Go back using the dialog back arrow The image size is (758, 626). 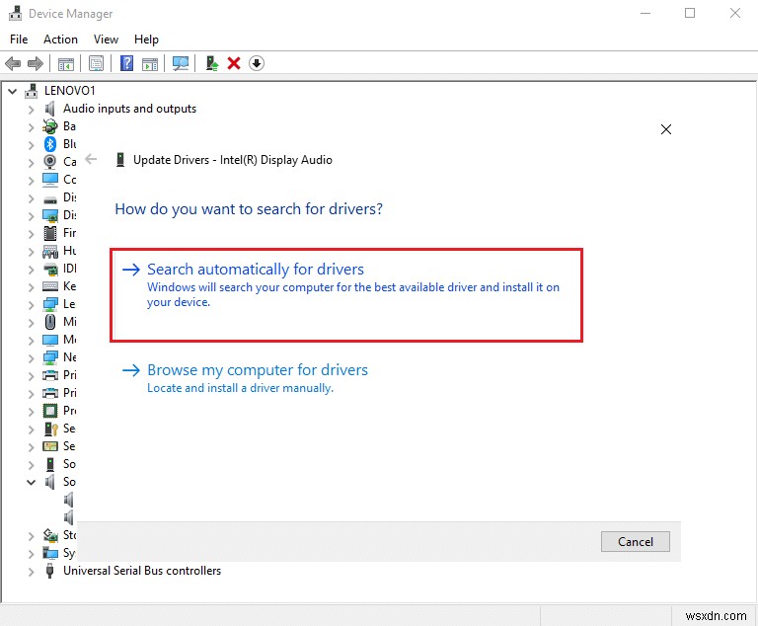[x=92, y=159]
